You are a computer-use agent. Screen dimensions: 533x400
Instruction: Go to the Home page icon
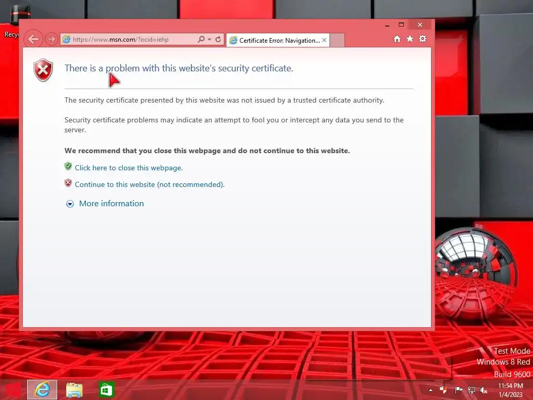pyautogui.click(x=397, y=39)
